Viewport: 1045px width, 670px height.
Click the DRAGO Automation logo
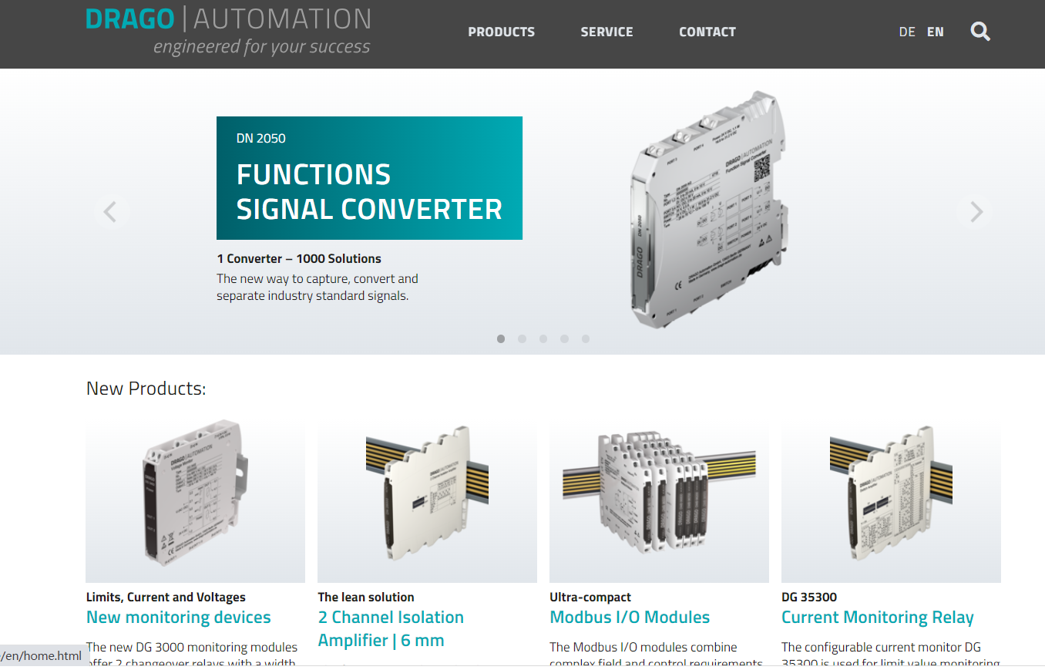pyautogui.click(x=229, y=31)
